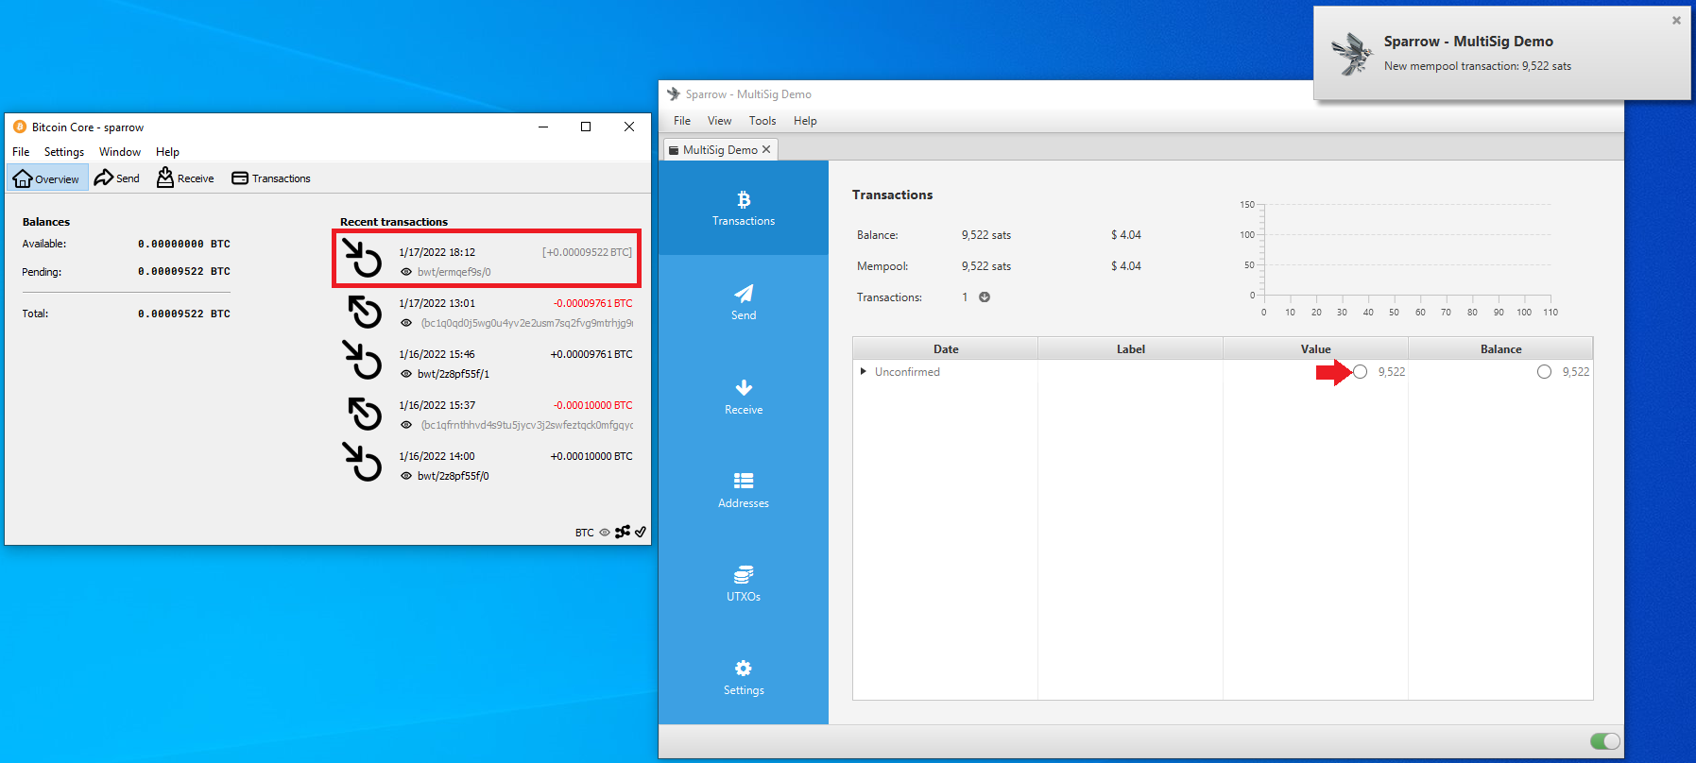Click incoming transaction icon for 1/17/2022 18:12
Viewport: 1696px width, 763px height.
362,258
